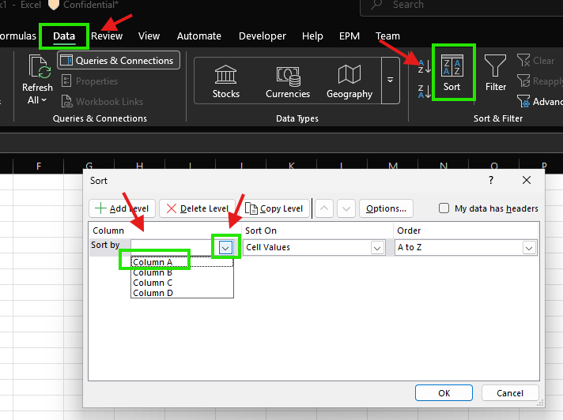Screen dimensions: 563x420
Task: Reapply the filter
Action: point(539,81)
